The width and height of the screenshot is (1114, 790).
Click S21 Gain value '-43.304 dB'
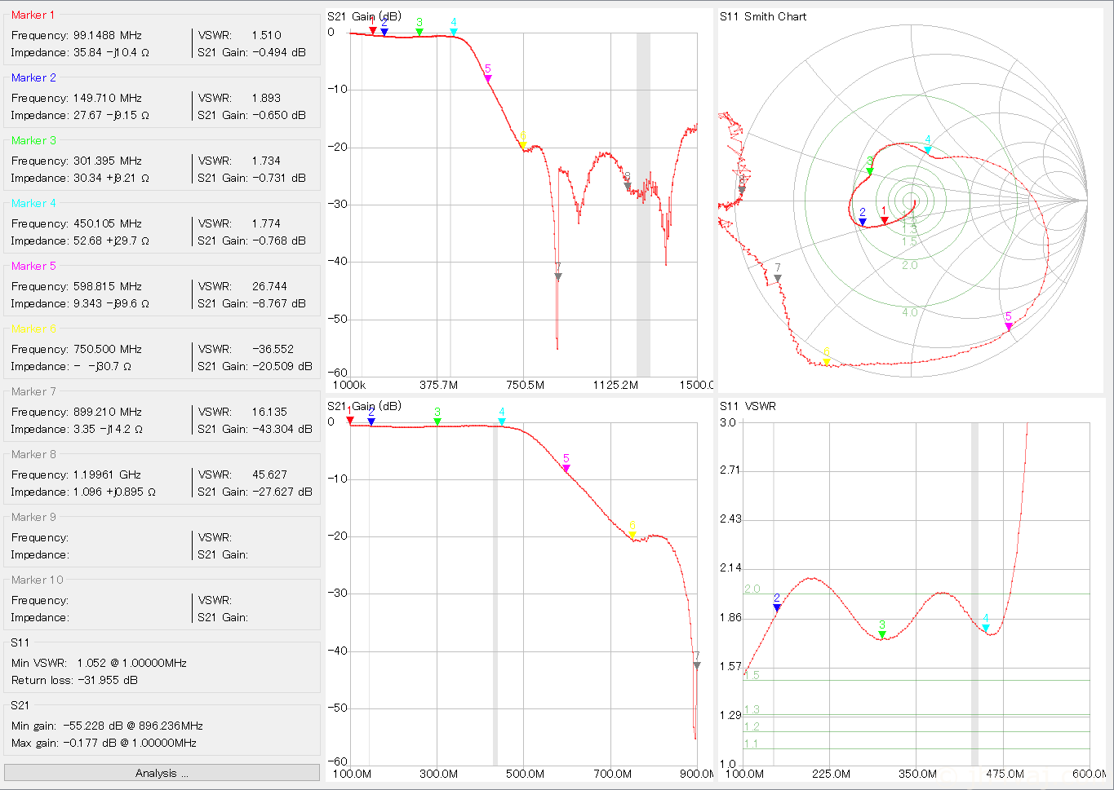[x=282, y=429]
